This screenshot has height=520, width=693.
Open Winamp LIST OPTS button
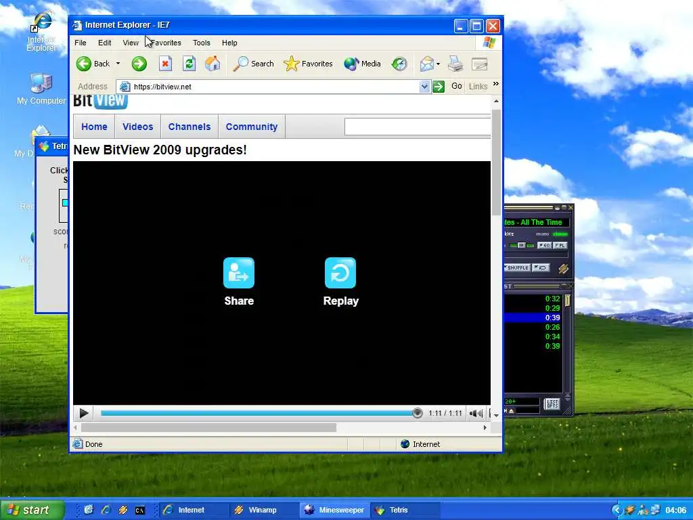click(552, 404)
